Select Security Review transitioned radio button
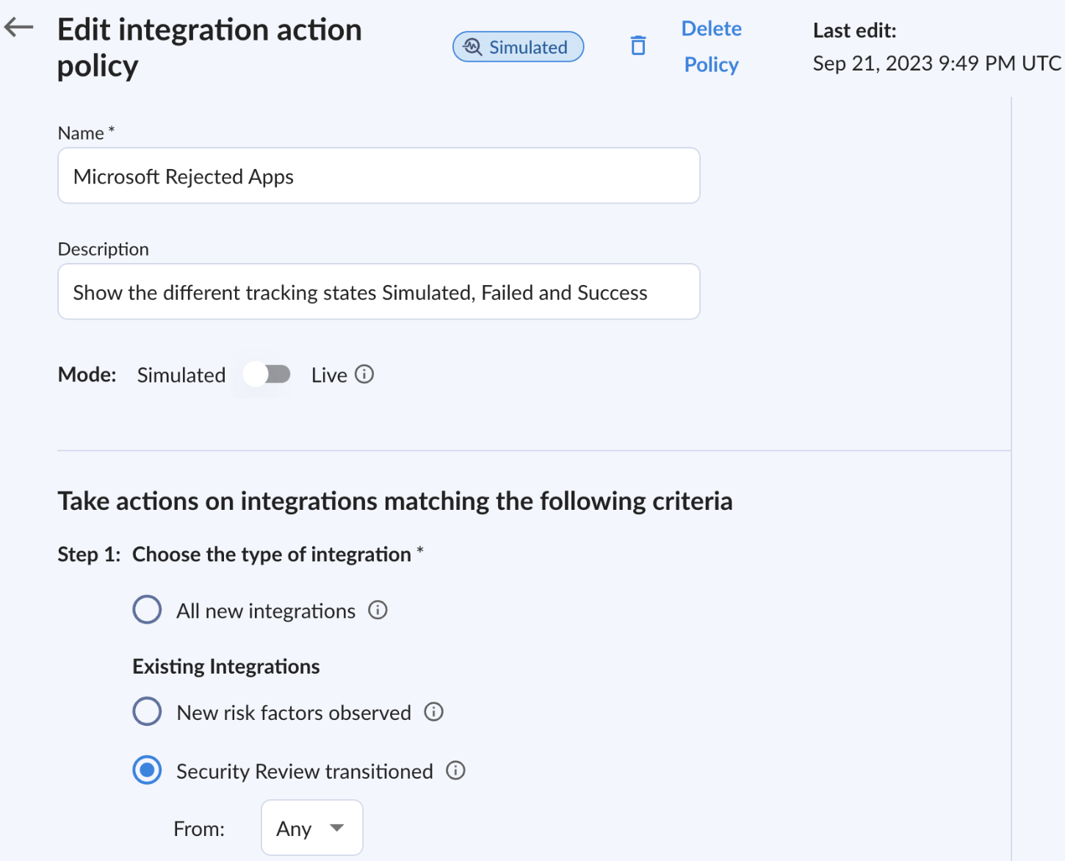Viewport: 1065px width, 861px height. coord(147,771)
